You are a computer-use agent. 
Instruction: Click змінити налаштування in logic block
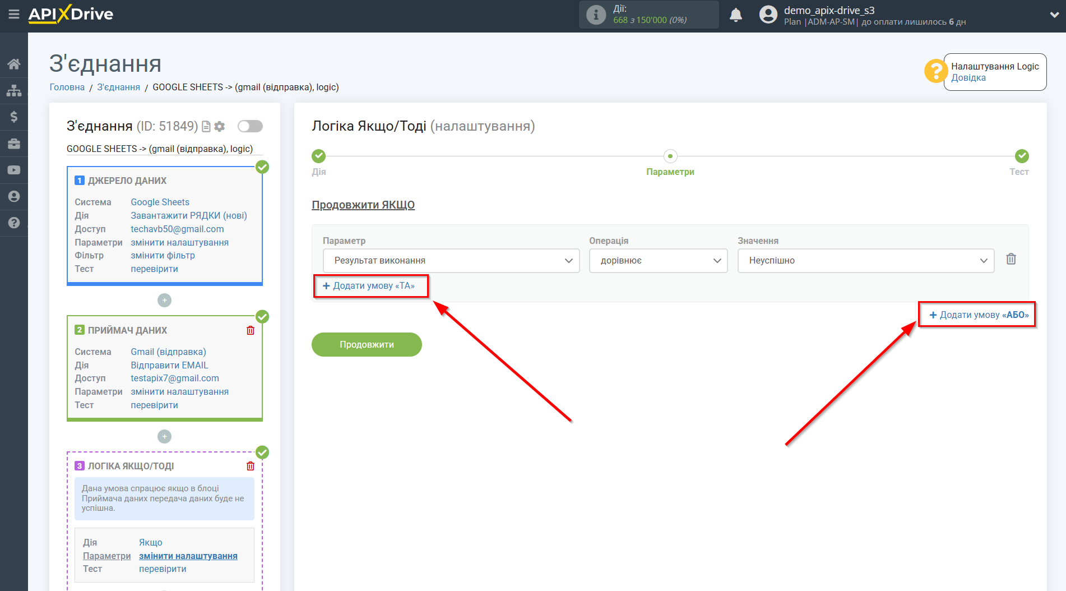(188, 556)
